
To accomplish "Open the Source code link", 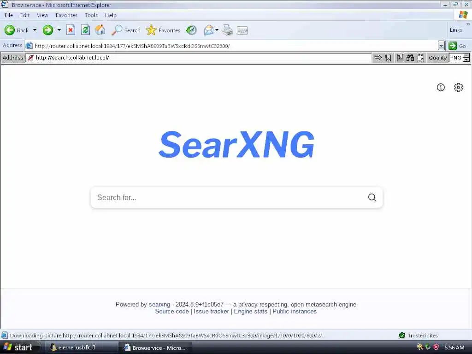I will [172, 312].
